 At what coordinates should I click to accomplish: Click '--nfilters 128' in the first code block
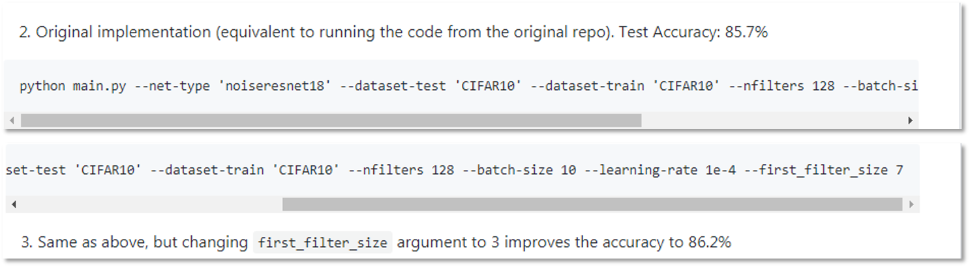pyautogui.click(x=782, y=86)
